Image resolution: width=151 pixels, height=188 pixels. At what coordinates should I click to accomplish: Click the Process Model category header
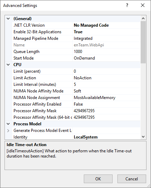click(x=27, y=124)
